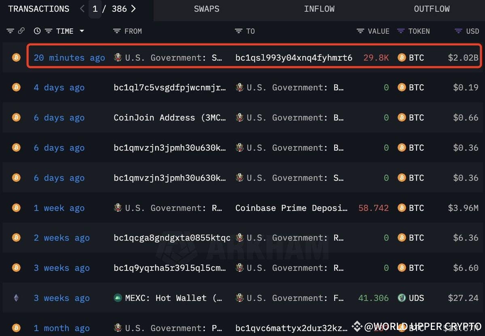Expand the TIME sort dropdown arrow
Viewport: 485px width, 336px height.
(82, 31)
